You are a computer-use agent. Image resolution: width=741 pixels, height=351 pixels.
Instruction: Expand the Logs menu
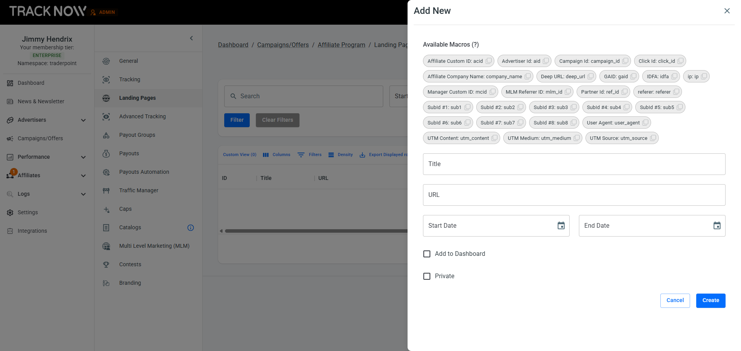[83, 194]
